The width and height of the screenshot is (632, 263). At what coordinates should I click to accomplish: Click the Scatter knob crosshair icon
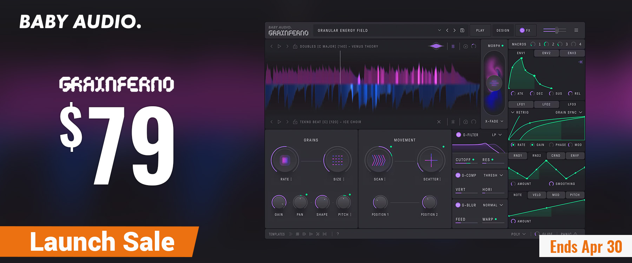(431, 161)
